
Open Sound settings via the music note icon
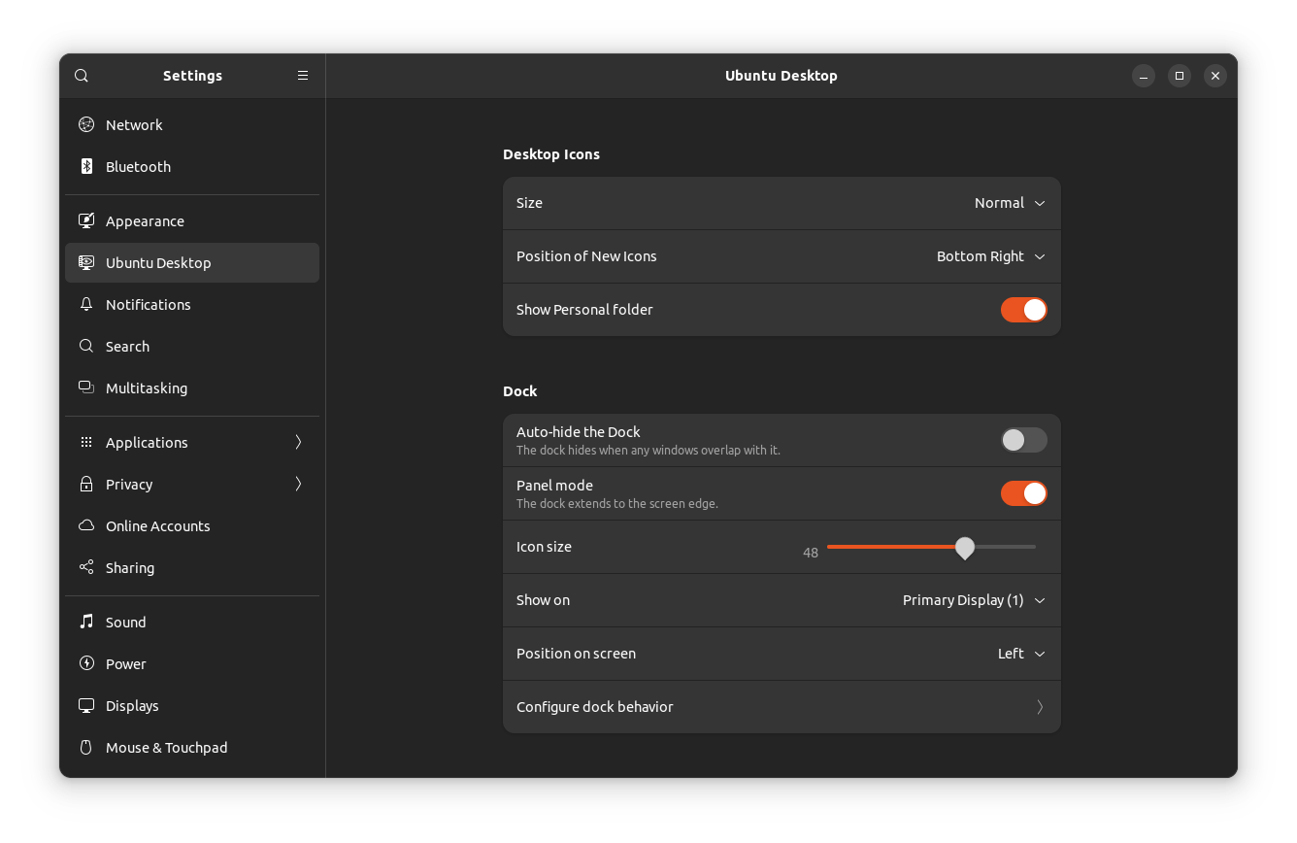(x=85, y=622)
